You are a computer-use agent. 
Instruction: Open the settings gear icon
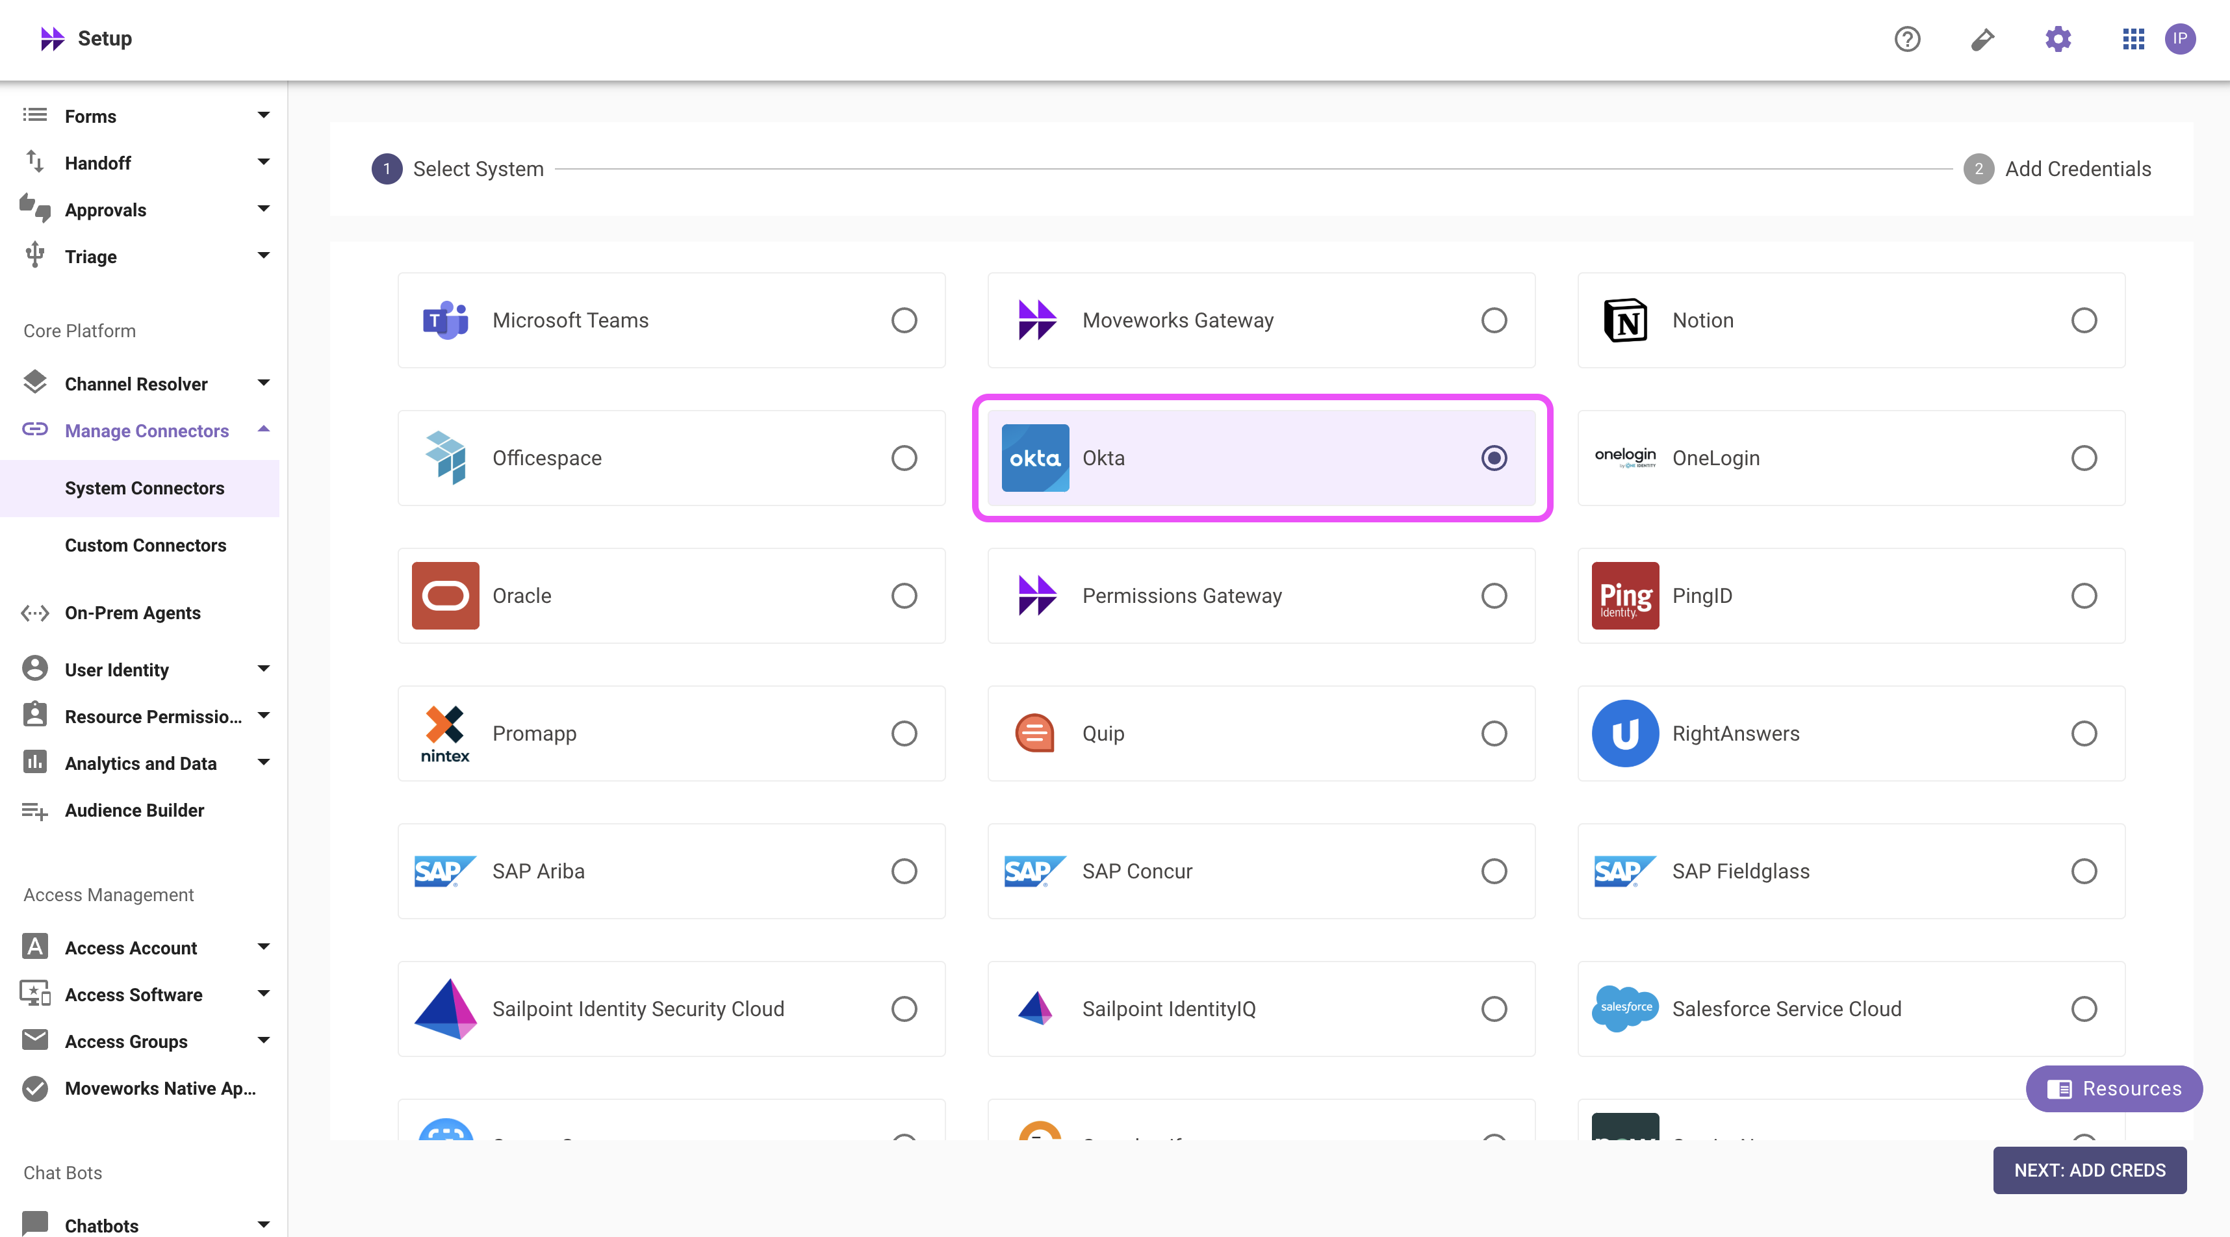click(2058, 39)
